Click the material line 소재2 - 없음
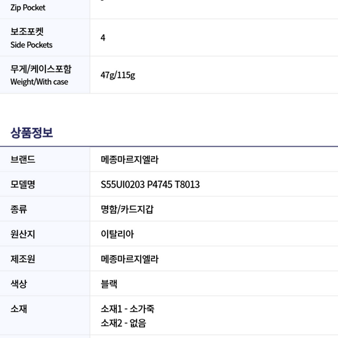 124,323
